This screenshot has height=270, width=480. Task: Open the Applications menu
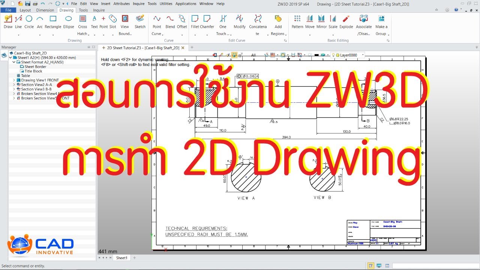tap(186, 4)
